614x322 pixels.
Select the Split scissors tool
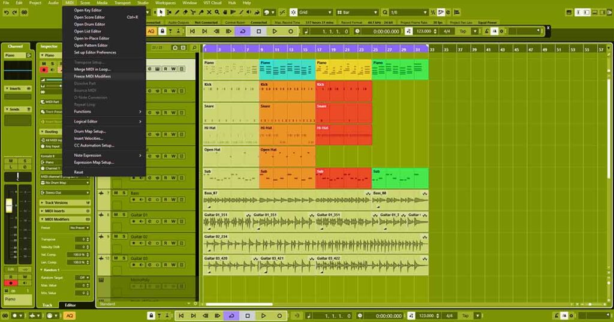193,13
